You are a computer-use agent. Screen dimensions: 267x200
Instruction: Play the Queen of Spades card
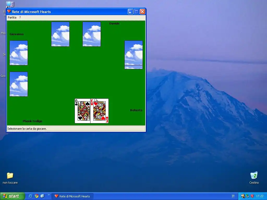coord(82,111)
